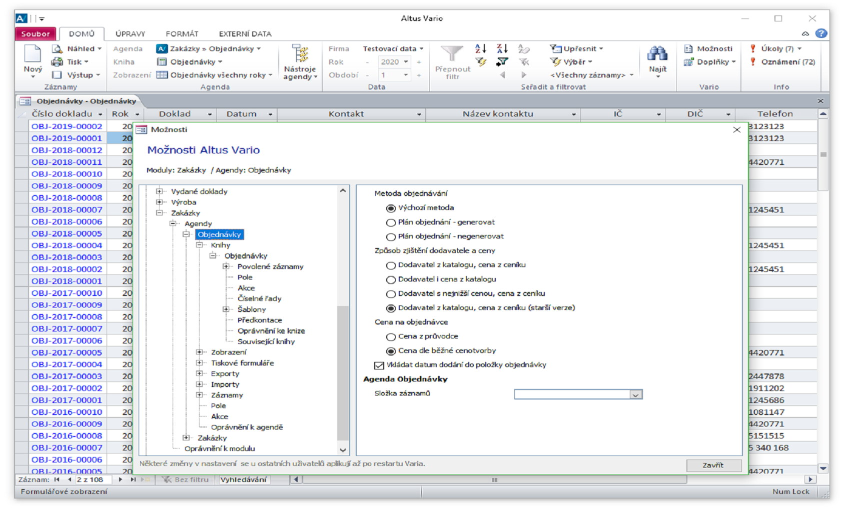Viewport: 845px width, 510px height.
Task: Expand the Tiskové formuláře node
Action: click(x=200, y=363)
